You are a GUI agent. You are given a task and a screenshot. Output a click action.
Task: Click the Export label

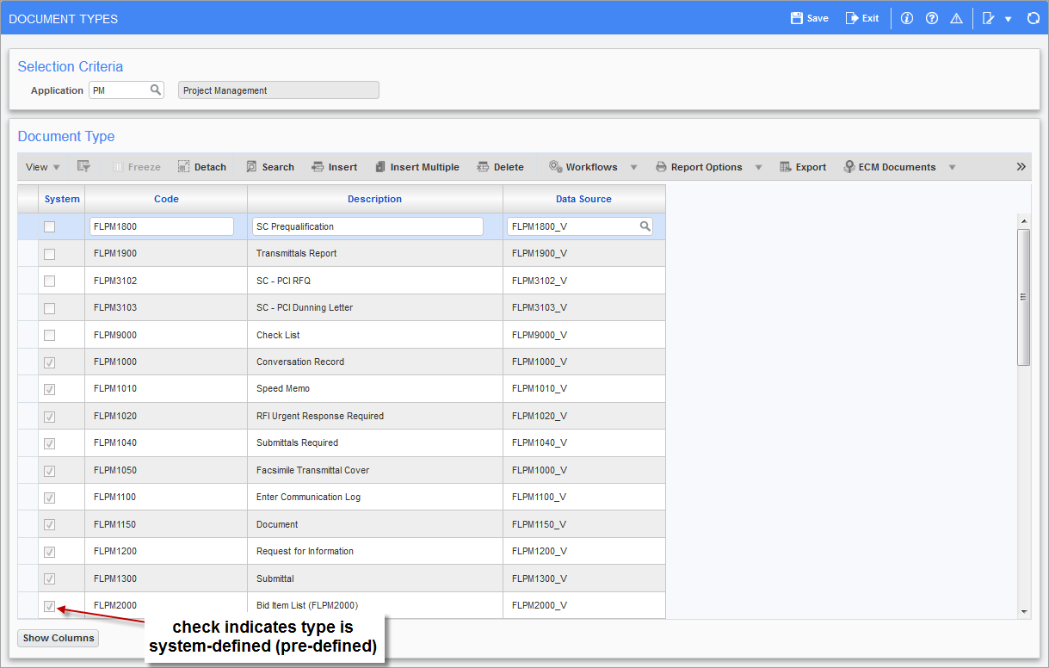811,167
